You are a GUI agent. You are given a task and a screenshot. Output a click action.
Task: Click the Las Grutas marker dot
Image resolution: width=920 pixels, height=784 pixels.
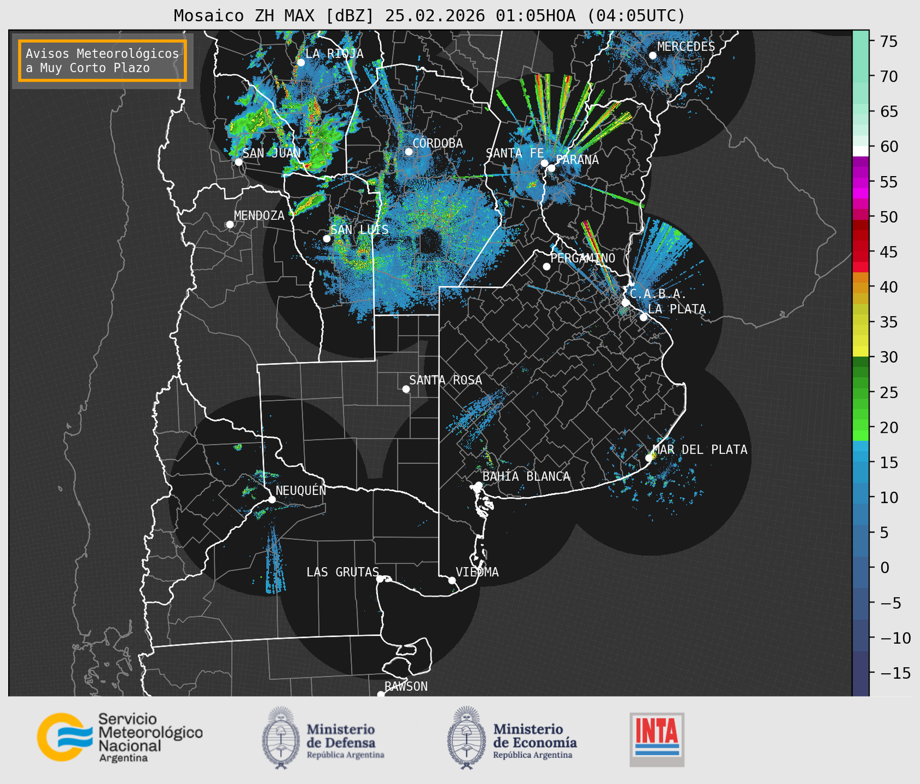(380, 579)
